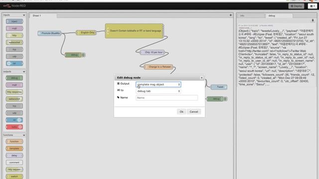Switch to the info sidebar tab
Viewport: 319px width, 179px height.
click(251, 15)
